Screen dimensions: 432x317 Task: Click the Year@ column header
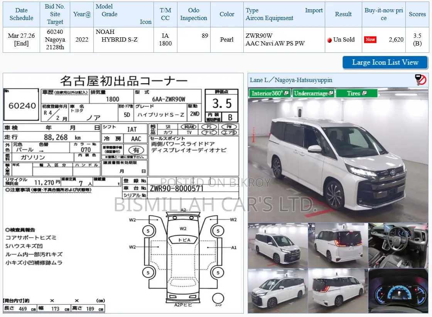82,14
